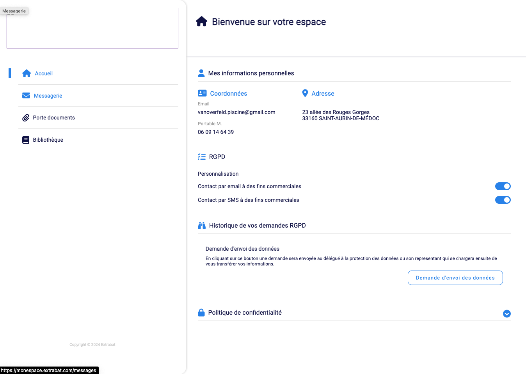
Task: Click the Coordonnées heading link
Action: (x=228, y=93)
